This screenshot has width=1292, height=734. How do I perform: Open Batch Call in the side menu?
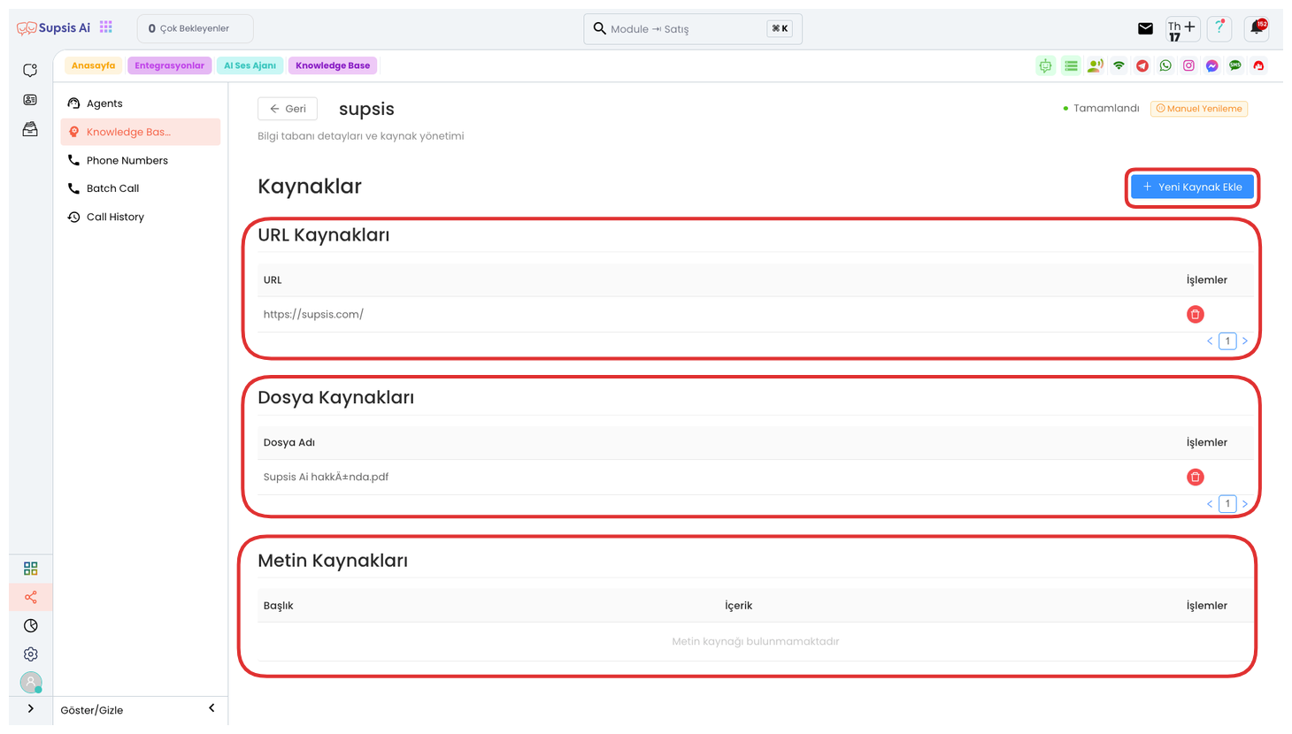[x=140, y=188]
